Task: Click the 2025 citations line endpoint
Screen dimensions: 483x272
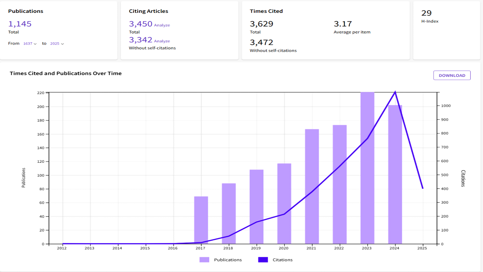Action: (423, 188)
